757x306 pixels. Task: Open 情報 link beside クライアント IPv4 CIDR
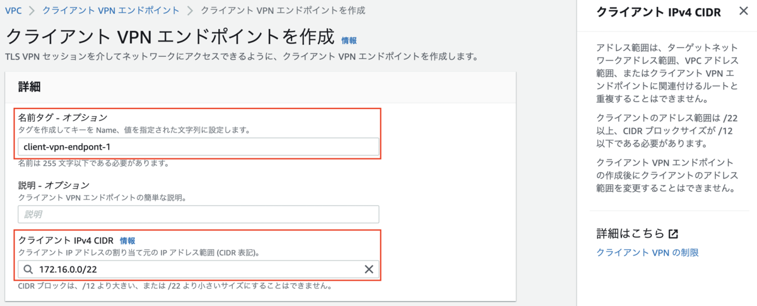127,240
